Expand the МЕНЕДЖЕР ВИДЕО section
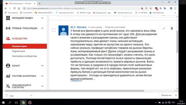The image size is (186, 105). click(x=42, y=18)
